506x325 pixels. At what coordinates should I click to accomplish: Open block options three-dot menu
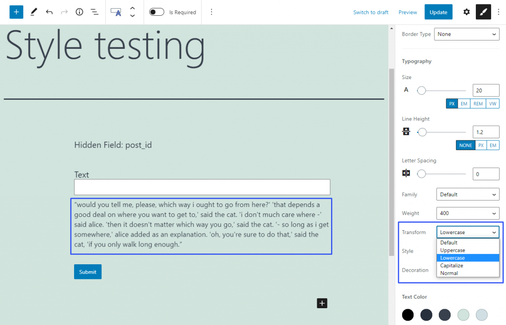click(x=211, y=12)
